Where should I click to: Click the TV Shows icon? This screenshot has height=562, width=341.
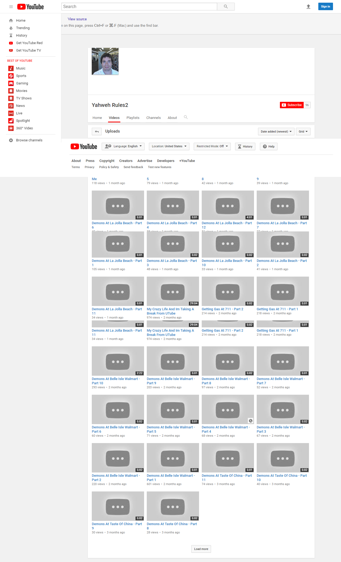click(x=11, y=98)
